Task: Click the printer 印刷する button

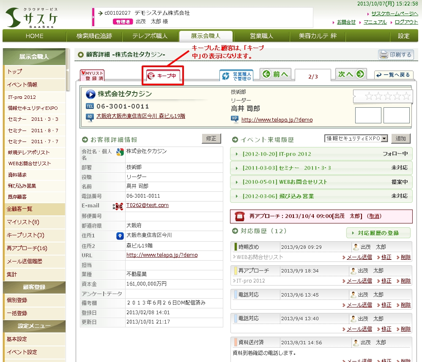Action: [395, 54]
